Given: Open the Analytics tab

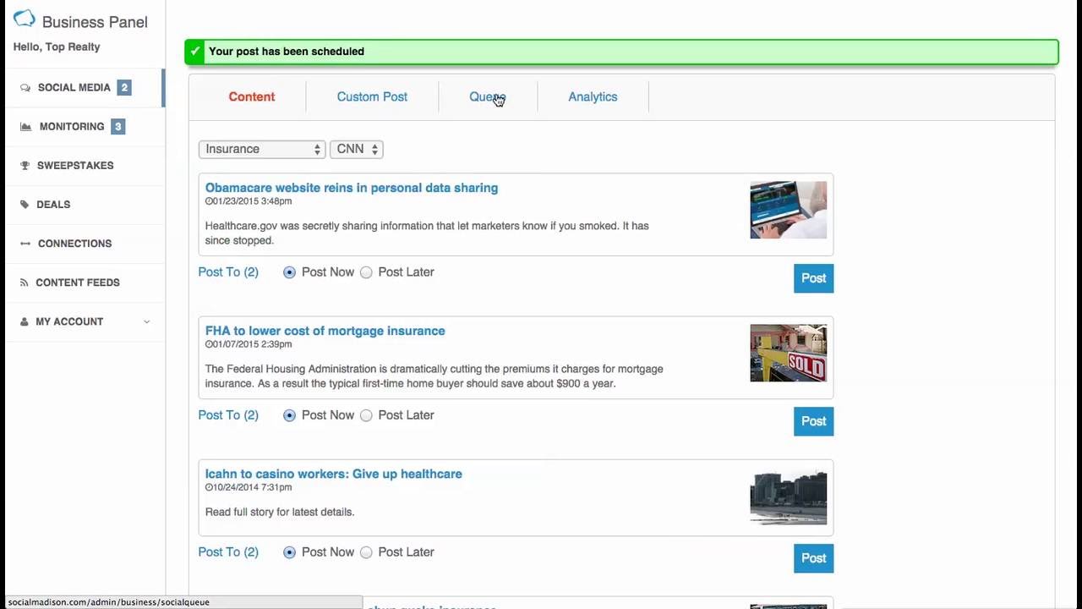Looking at the screenshot, I should (x=593, y=96).
